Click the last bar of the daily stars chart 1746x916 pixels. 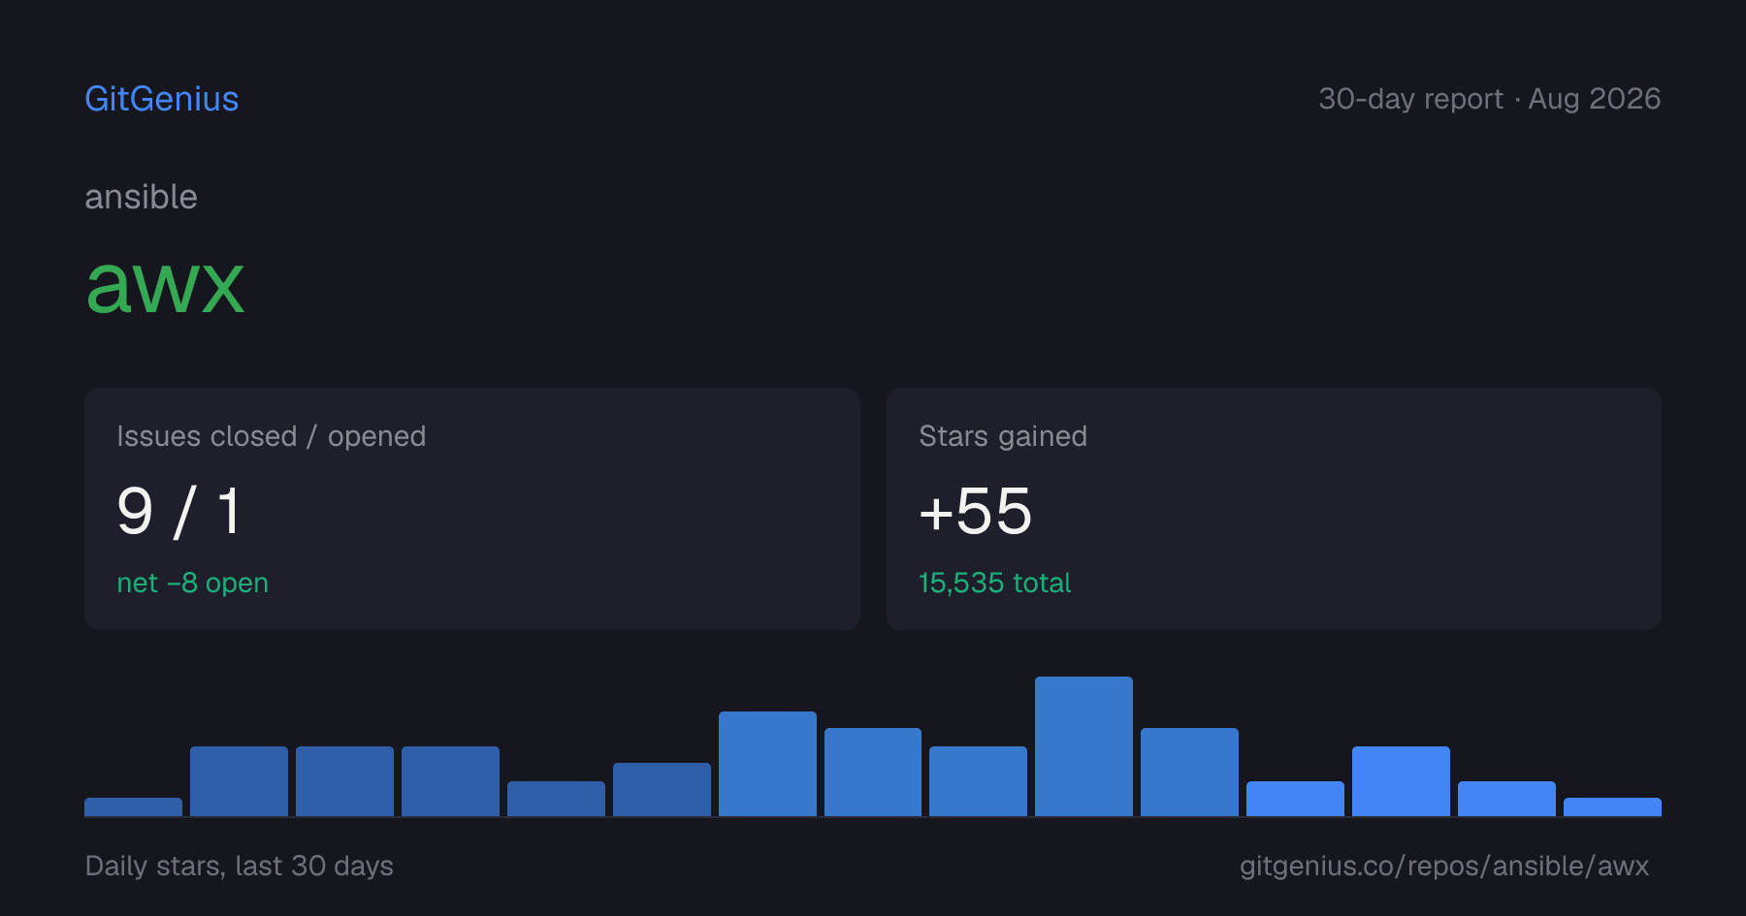1612,806
